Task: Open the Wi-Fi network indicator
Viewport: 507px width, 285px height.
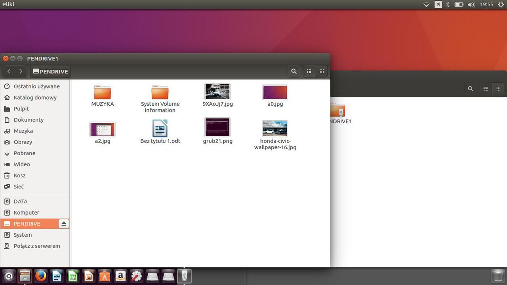Action: coord(427,5)
